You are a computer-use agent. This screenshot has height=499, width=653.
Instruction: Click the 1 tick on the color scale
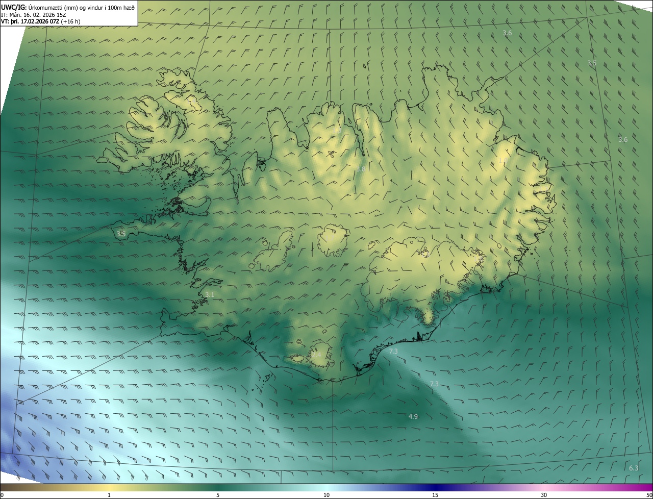tap(109, 495)
